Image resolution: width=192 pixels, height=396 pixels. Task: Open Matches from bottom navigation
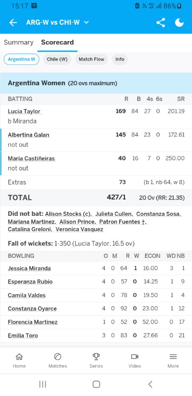point(58,361)
